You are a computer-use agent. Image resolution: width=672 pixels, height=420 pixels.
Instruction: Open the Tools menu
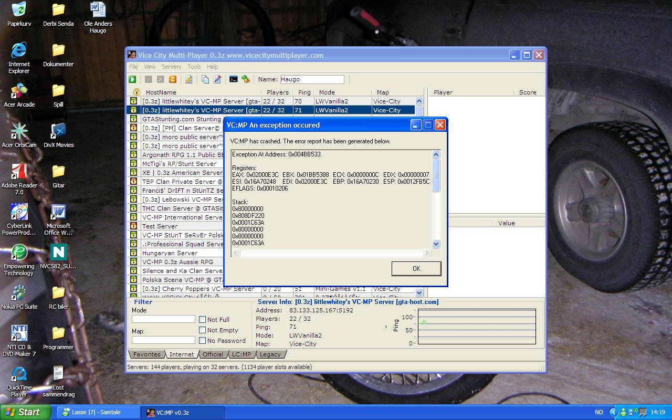click(x=194, y=67)
